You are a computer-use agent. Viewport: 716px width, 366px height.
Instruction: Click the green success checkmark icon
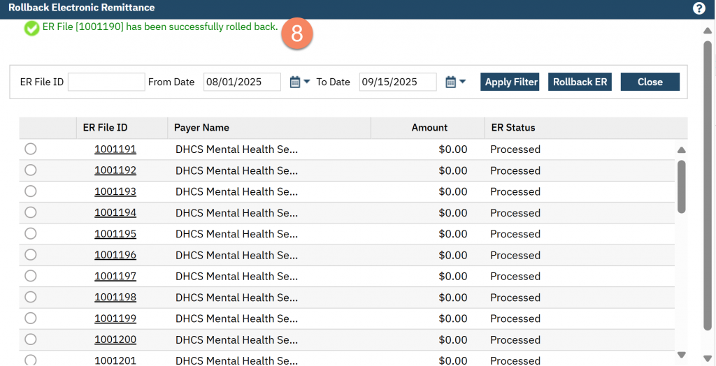pyautogui.click(x=31, y=28)
